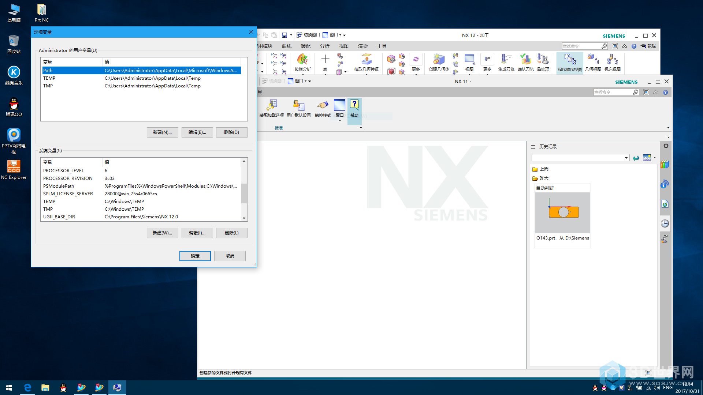The width and height of the screenshot is (703, 395).
Task: Click the save icon in NX 12 toolbar
Action: (x=284, y=35)
